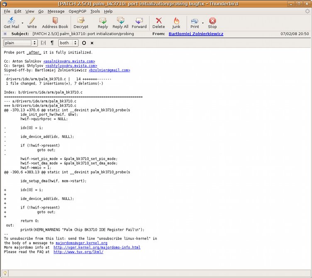312x278 pixels.
Task: Open the Message menu
Action: 56,11
